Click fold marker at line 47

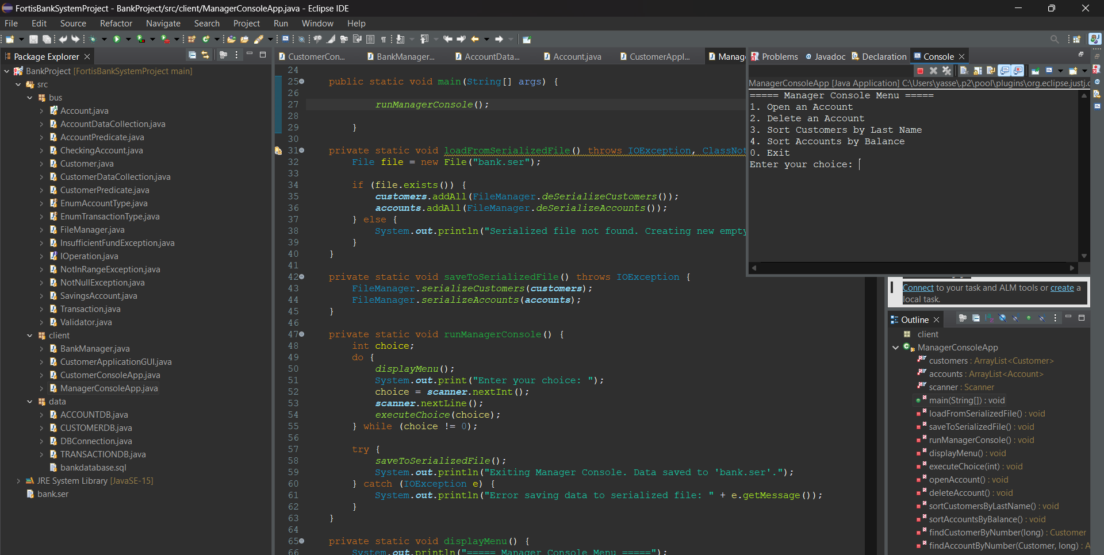click(302, 334)
